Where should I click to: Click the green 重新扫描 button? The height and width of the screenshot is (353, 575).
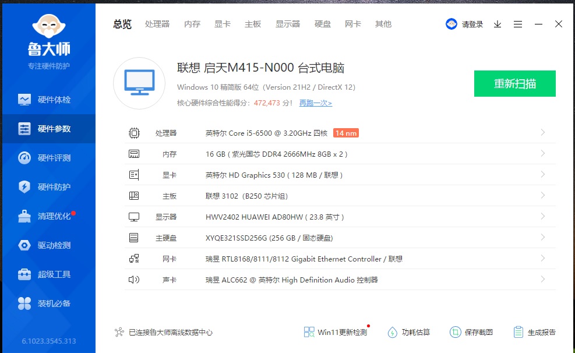(515, 83)
